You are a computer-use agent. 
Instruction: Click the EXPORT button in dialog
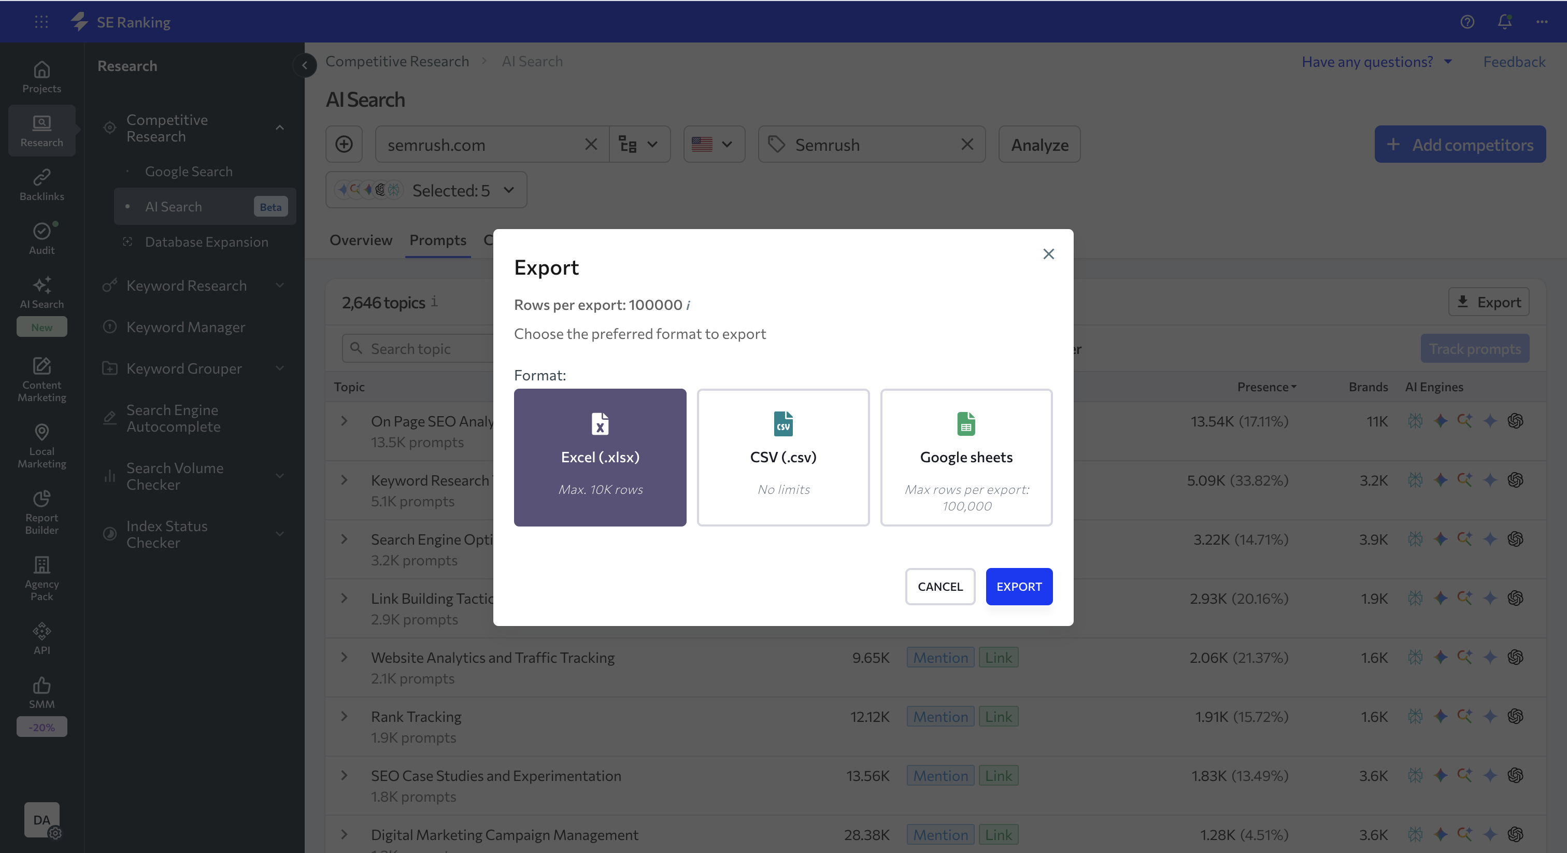(x=1019, y=587)
